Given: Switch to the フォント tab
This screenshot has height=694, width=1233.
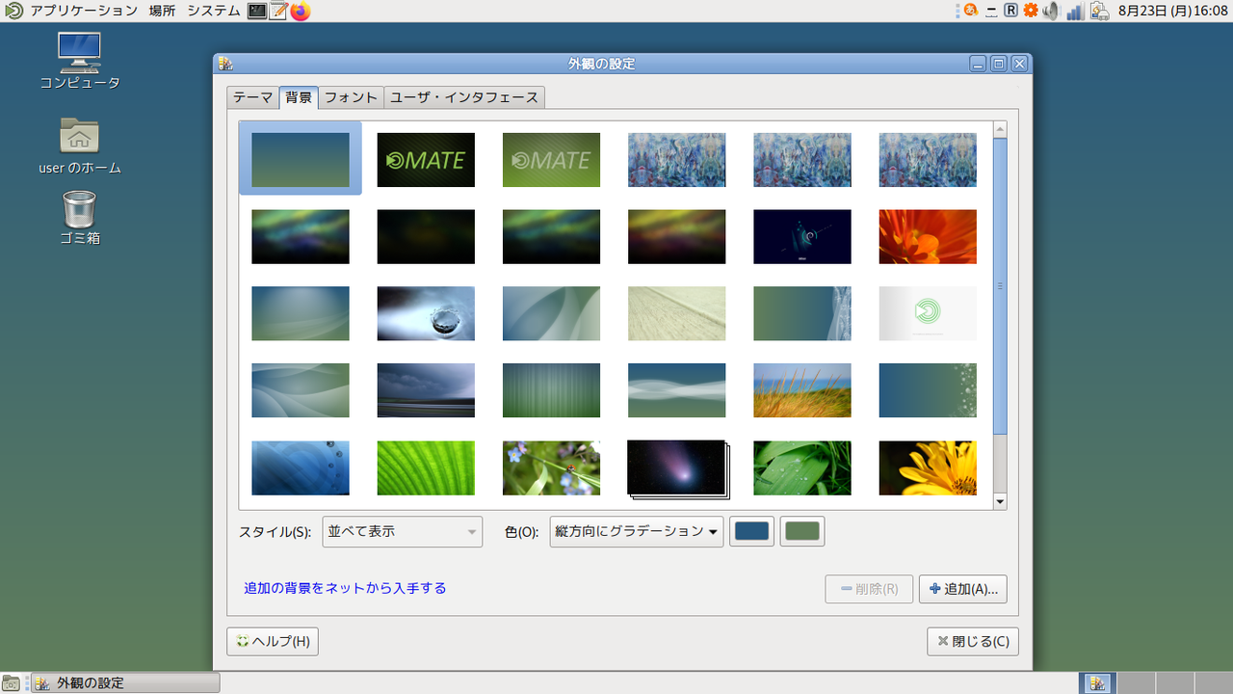Looking at the screenshot, I should [x=351, y=97].
